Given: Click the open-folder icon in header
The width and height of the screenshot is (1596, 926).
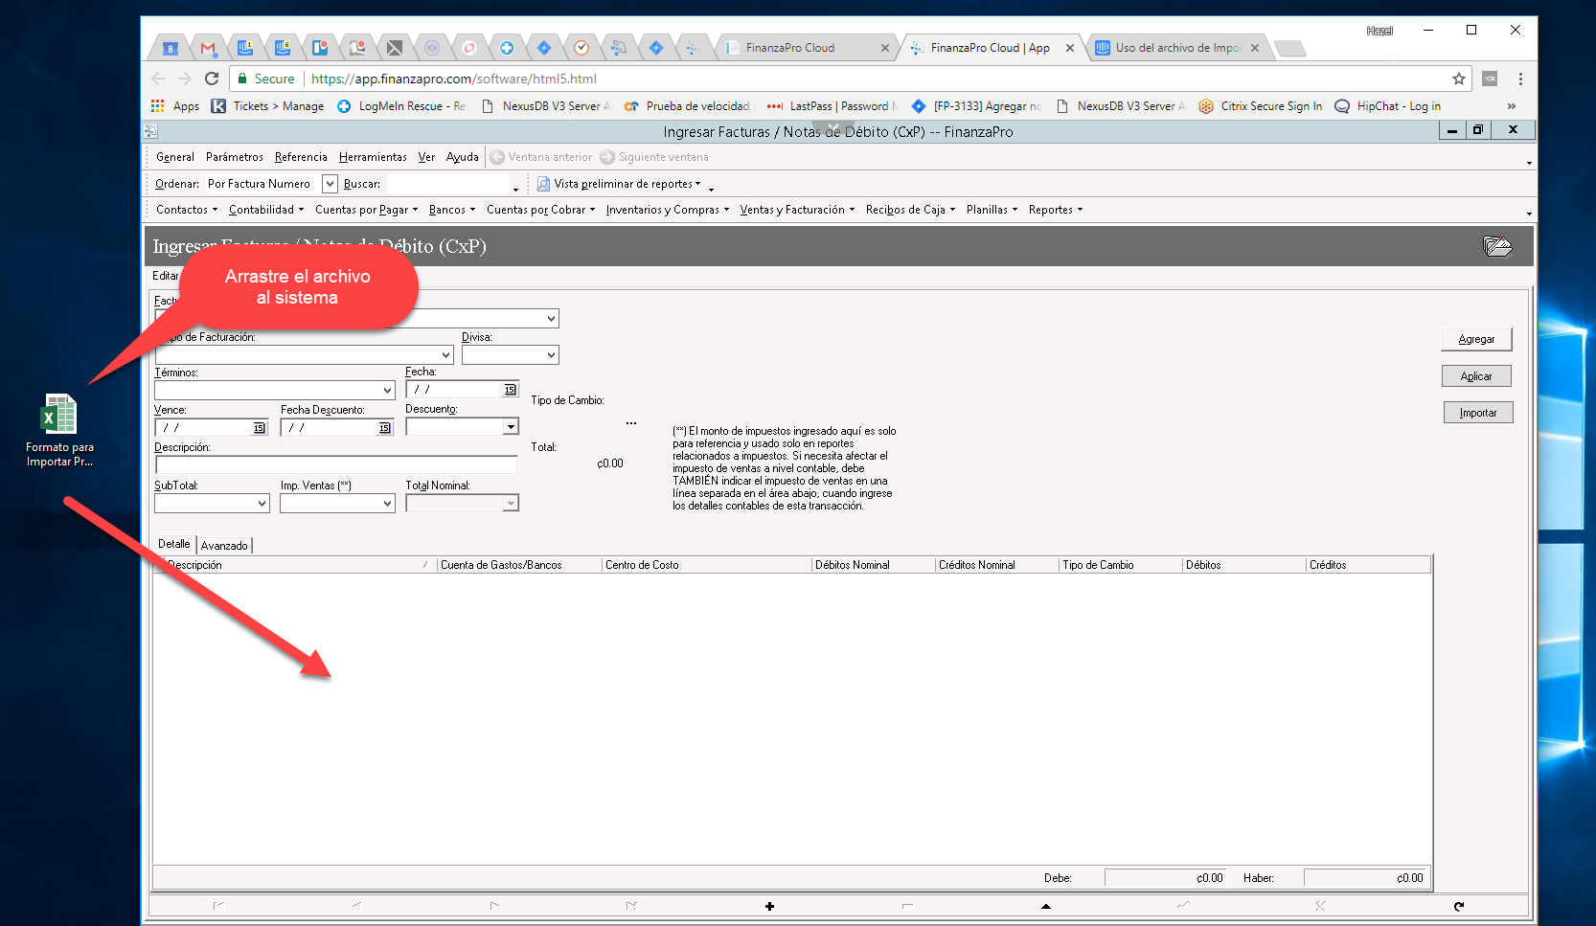Looking at the screenshot, I should (1497, 246).
